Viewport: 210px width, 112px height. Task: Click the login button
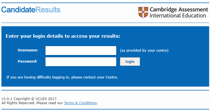click(x=130, y=61)
